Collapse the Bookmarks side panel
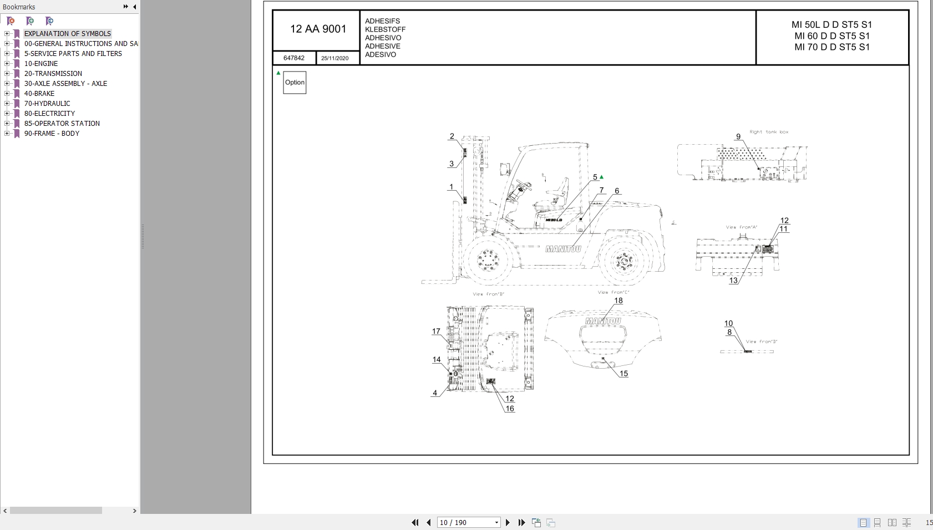This screenshot has width=933, height=530. [x=134, y=7]
